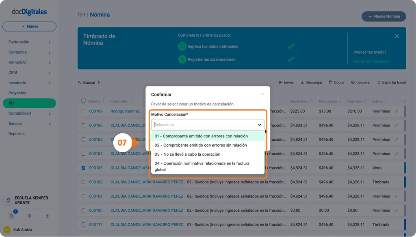Screen dimensions: 416x237
Task: Select 04 - Operación nominativa en factura global
Action: pyautogui.click(x=208, y=166)
